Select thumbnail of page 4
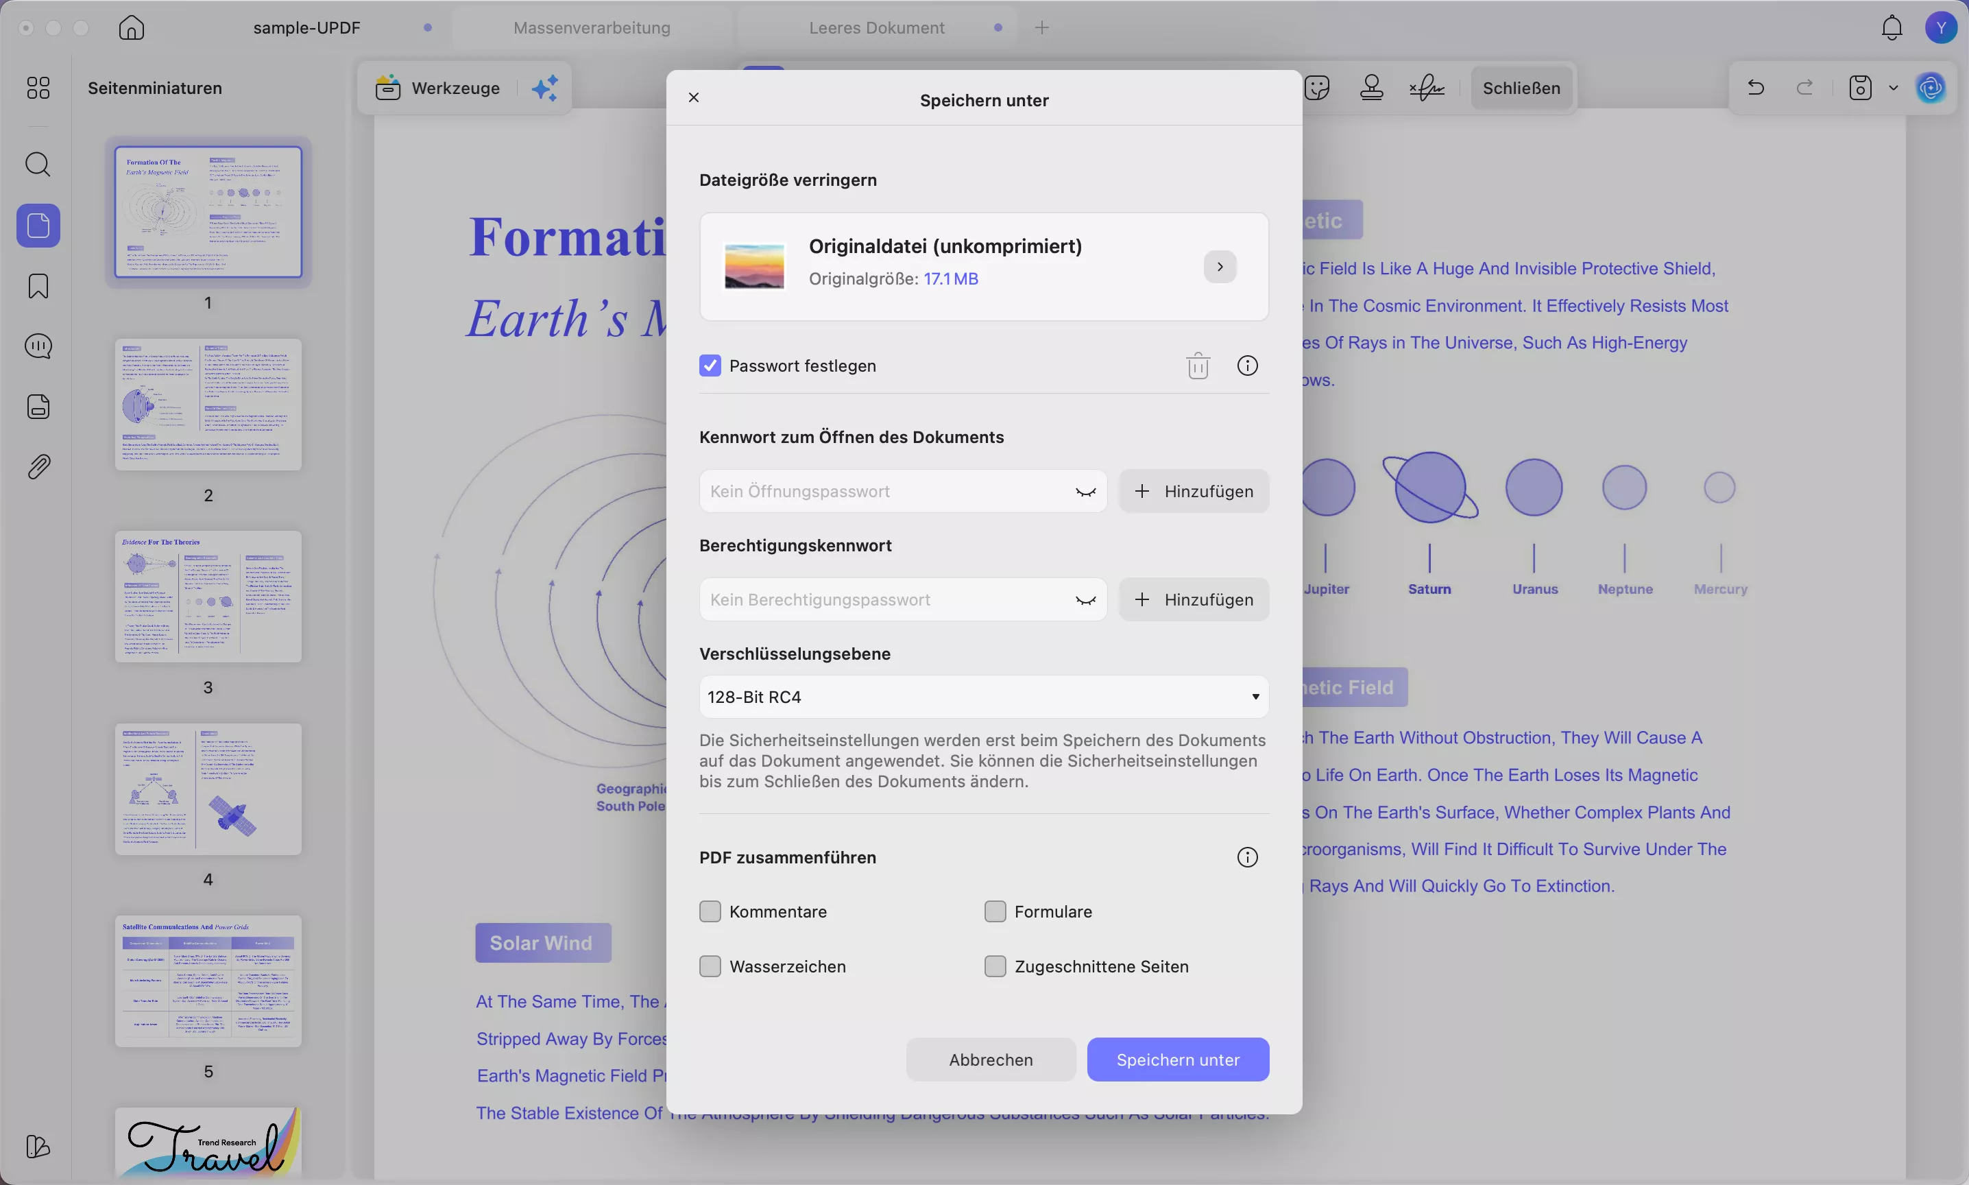 (x=208, y=789)
